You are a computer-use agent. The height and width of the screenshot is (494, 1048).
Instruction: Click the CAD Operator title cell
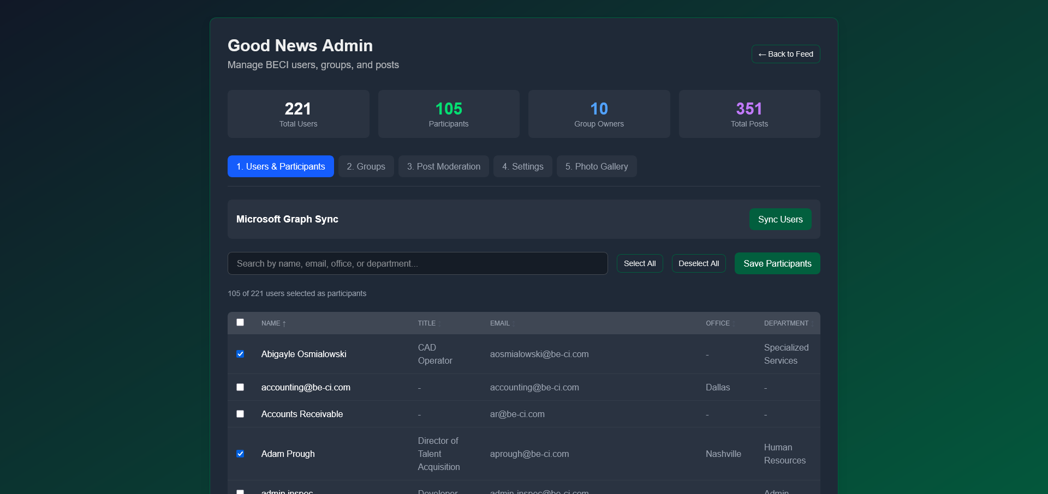(x=435, y=354)
